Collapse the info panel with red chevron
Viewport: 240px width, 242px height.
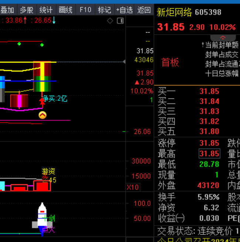[223, 37]
